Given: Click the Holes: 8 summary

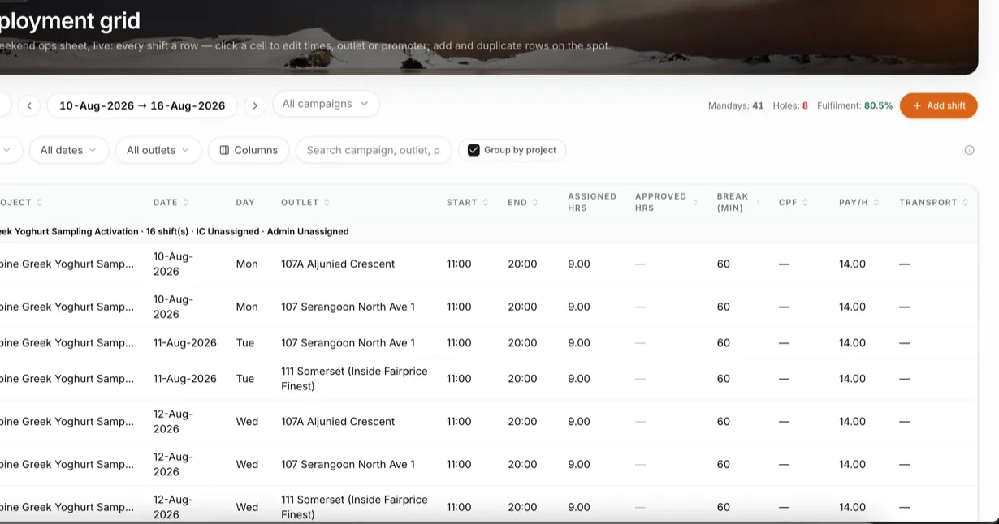Looking at the screenshot, I should (790, 105).
